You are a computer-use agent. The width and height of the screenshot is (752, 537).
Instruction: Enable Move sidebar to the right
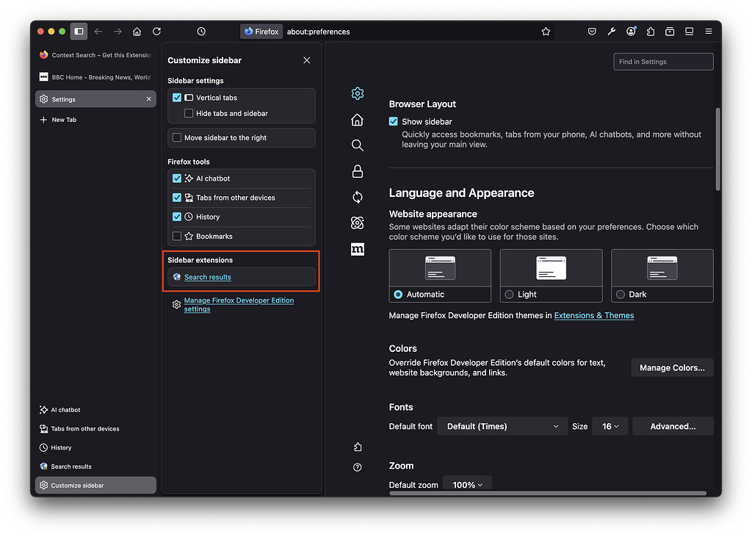pyautogui.click(x=176, y=137)
